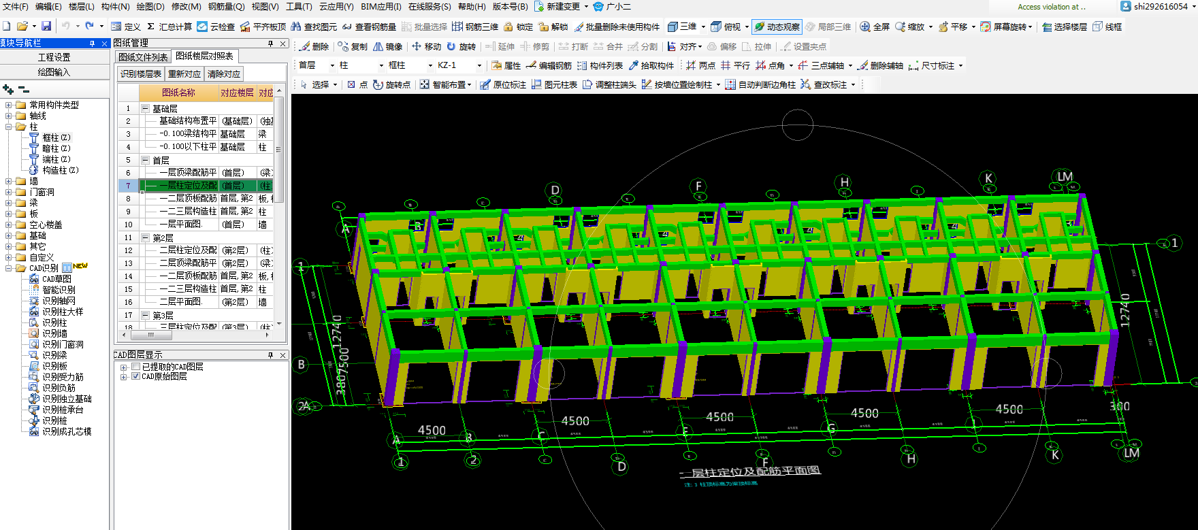Image resolution: width=1198 pixels, height=530 pixels.
Task: Select 框柱(Z) in the tree
Action: click(56, 137)
